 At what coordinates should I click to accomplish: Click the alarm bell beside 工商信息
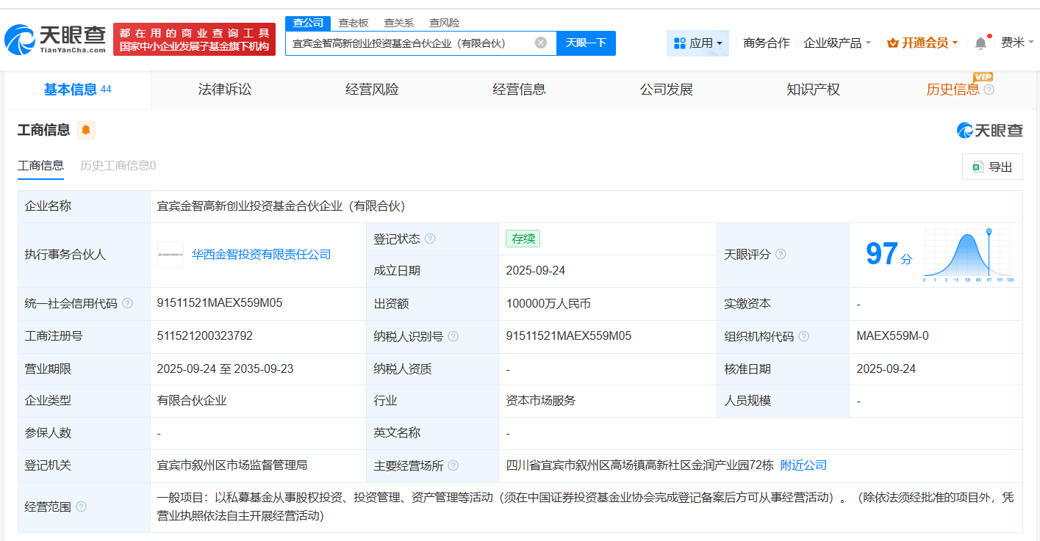[x=87, y=130]
